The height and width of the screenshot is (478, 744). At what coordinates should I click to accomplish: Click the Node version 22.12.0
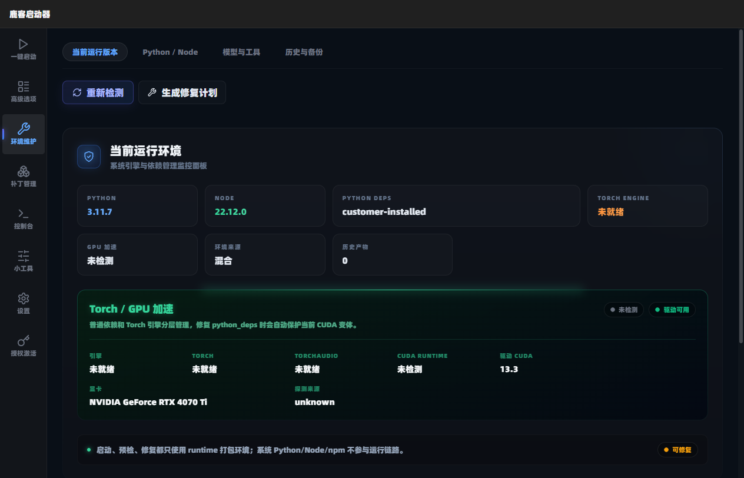tap(231, 212)
